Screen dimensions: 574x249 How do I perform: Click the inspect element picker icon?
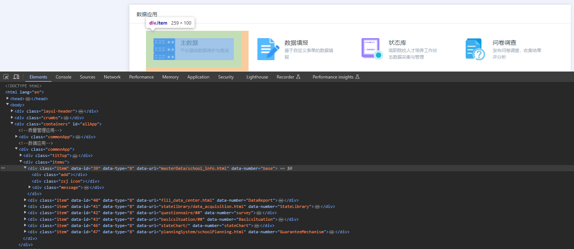[x=6, y=77]
